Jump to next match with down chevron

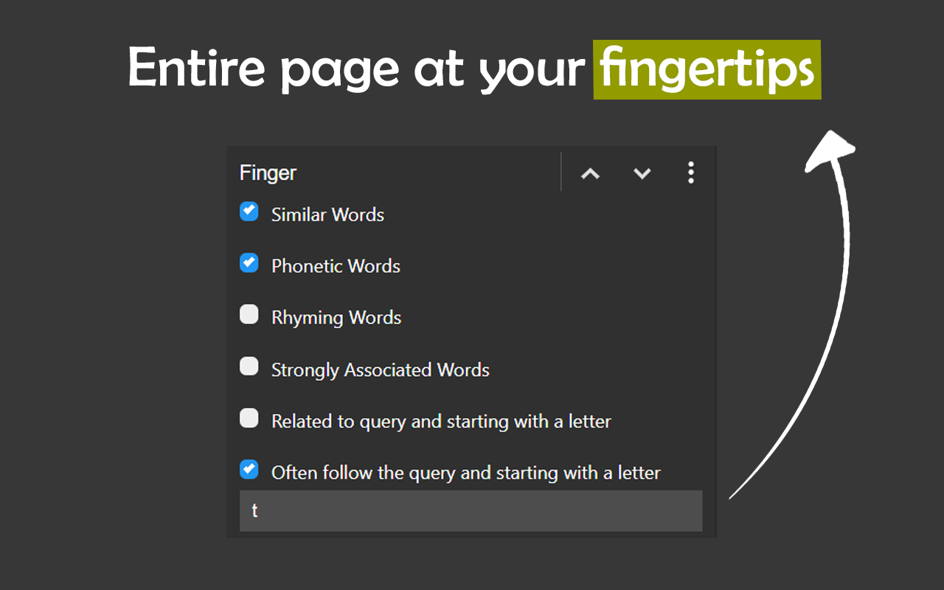(642, 173)
